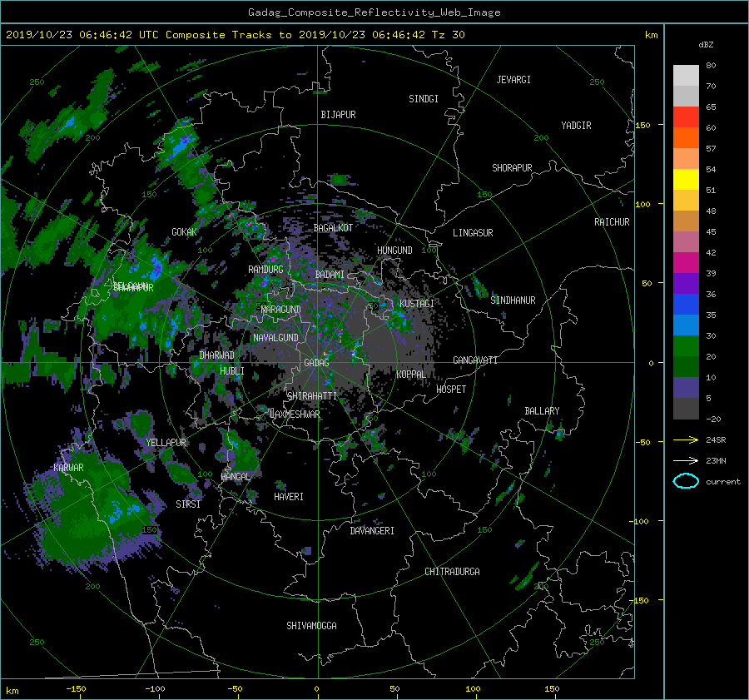Select the bright green 30 dBZ swatch
749x700 pixels.
tap(686, 345)
